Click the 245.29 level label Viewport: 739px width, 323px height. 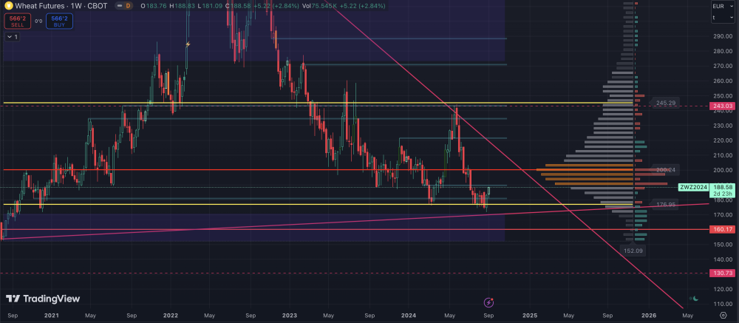pyautogui.click(x=665, y=102)
